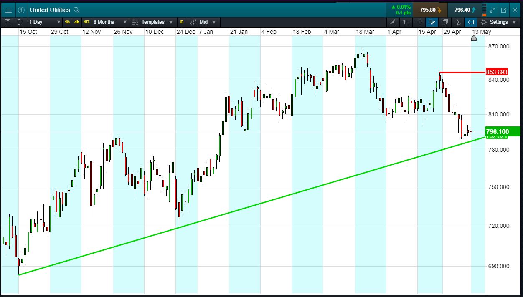Select the 4h timeframe shortcut

(x=77, y=22)
